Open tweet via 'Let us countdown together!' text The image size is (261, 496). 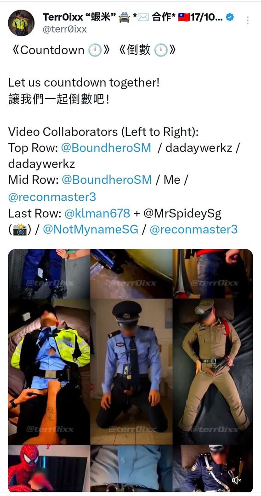[84, 83]
